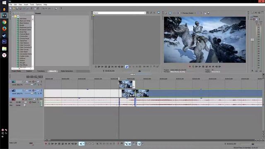Image resolution: width=265 pixels, height=149 pixels.
Task: Select the Cookie Cutter effect
Action: 24,56
